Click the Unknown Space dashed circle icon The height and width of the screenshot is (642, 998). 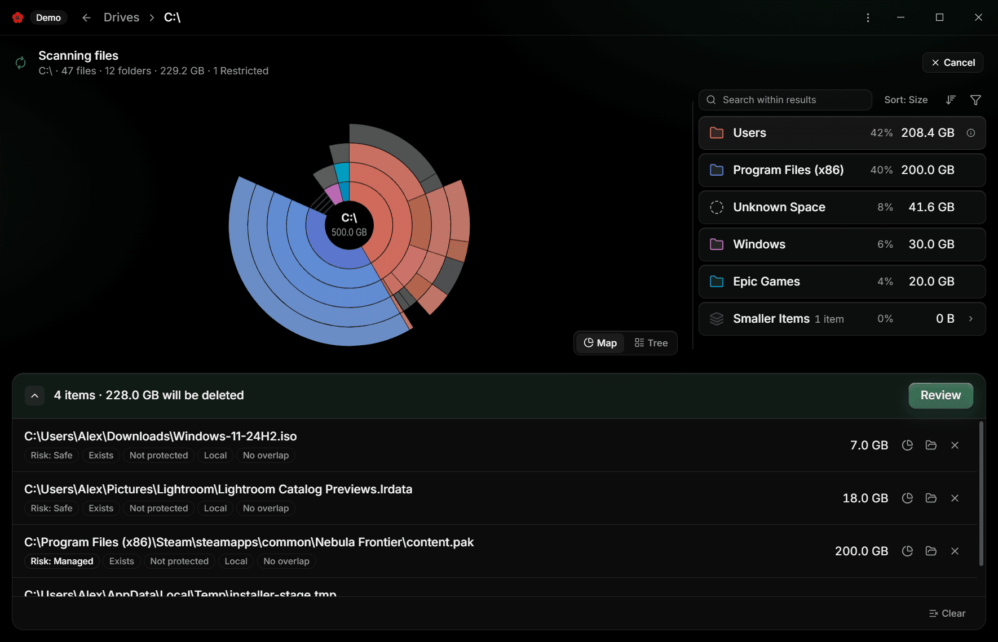(x=717, y=207)
